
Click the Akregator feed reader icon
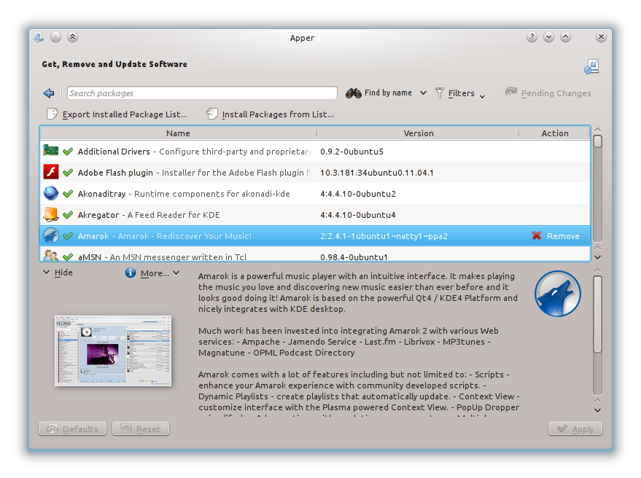pos(51,214)
